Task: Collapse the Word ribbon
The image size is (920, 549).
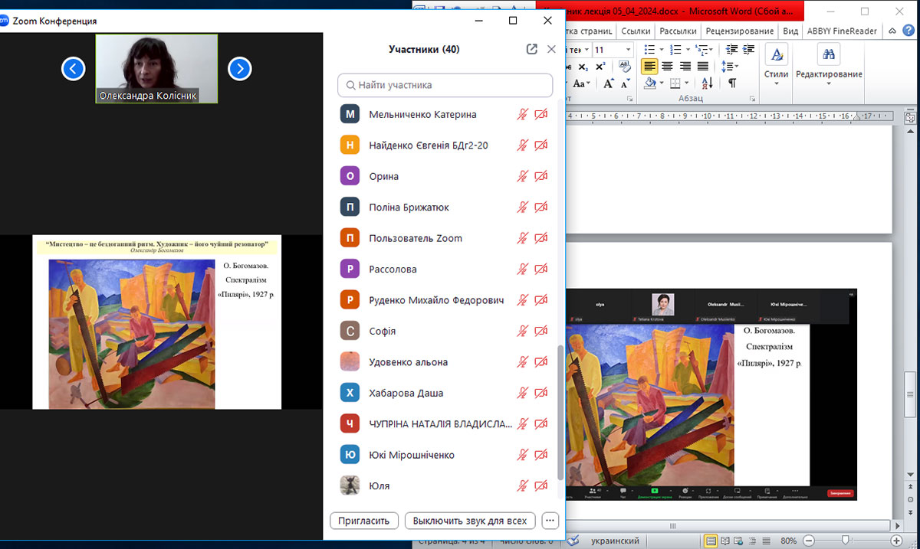Action: pyautogui.click(x=892, y=31)
